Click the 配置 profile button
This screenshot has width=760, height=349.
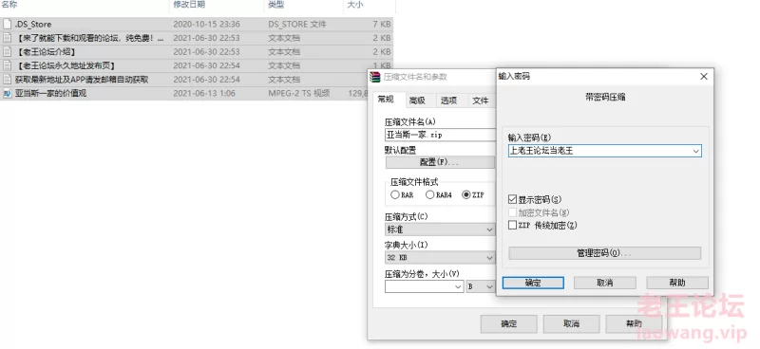point(439,162)
